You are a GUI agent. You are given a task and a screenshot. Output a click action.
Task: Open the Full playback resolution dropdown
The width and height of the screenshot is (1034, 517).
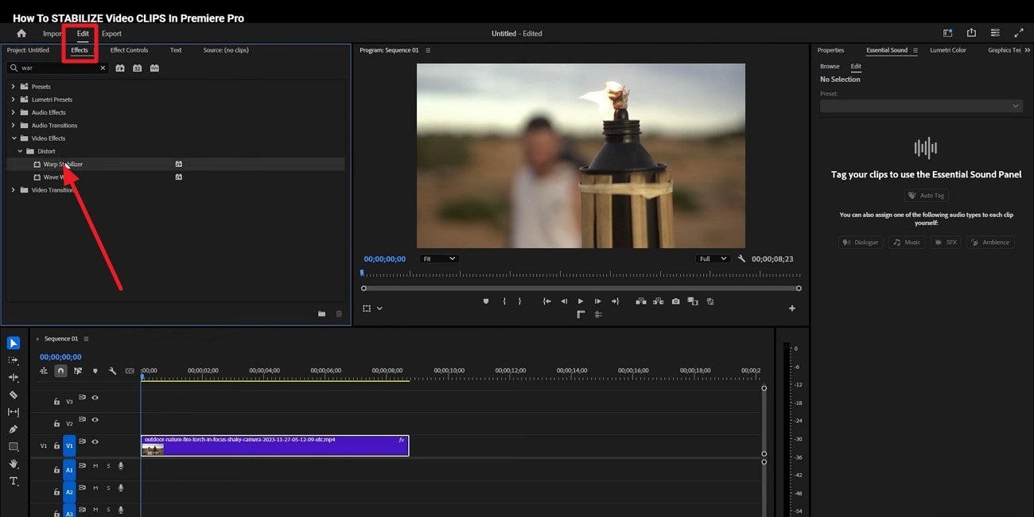[712, 258]
